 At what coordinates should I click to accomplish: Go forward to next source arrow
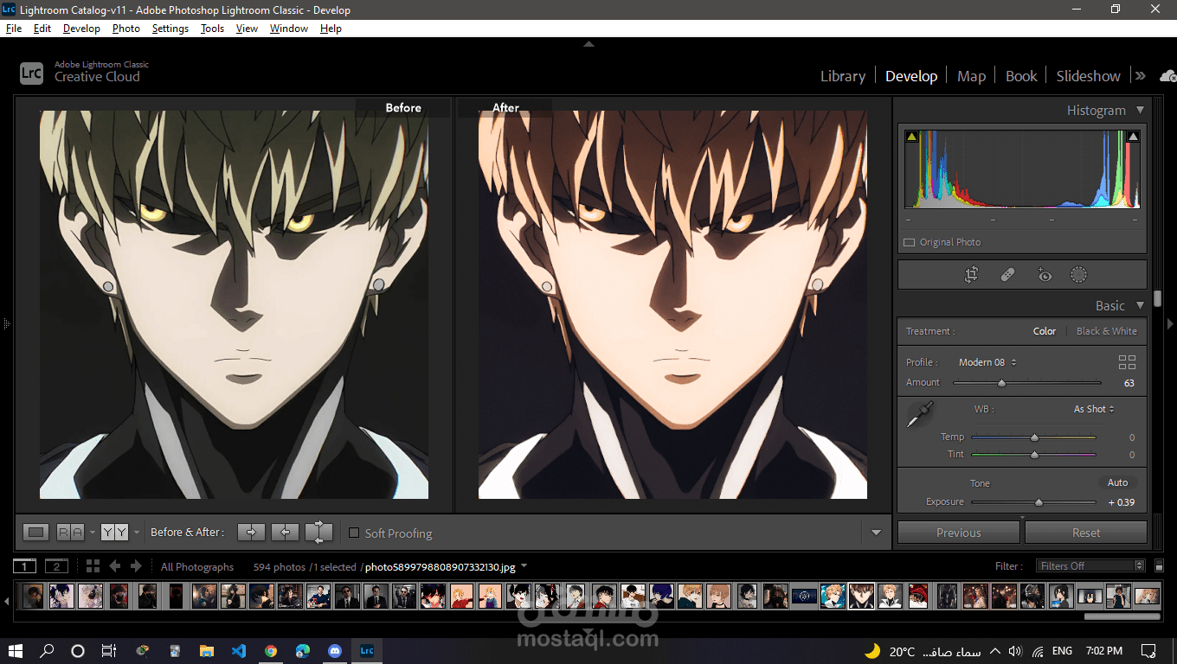pos(136,566)
